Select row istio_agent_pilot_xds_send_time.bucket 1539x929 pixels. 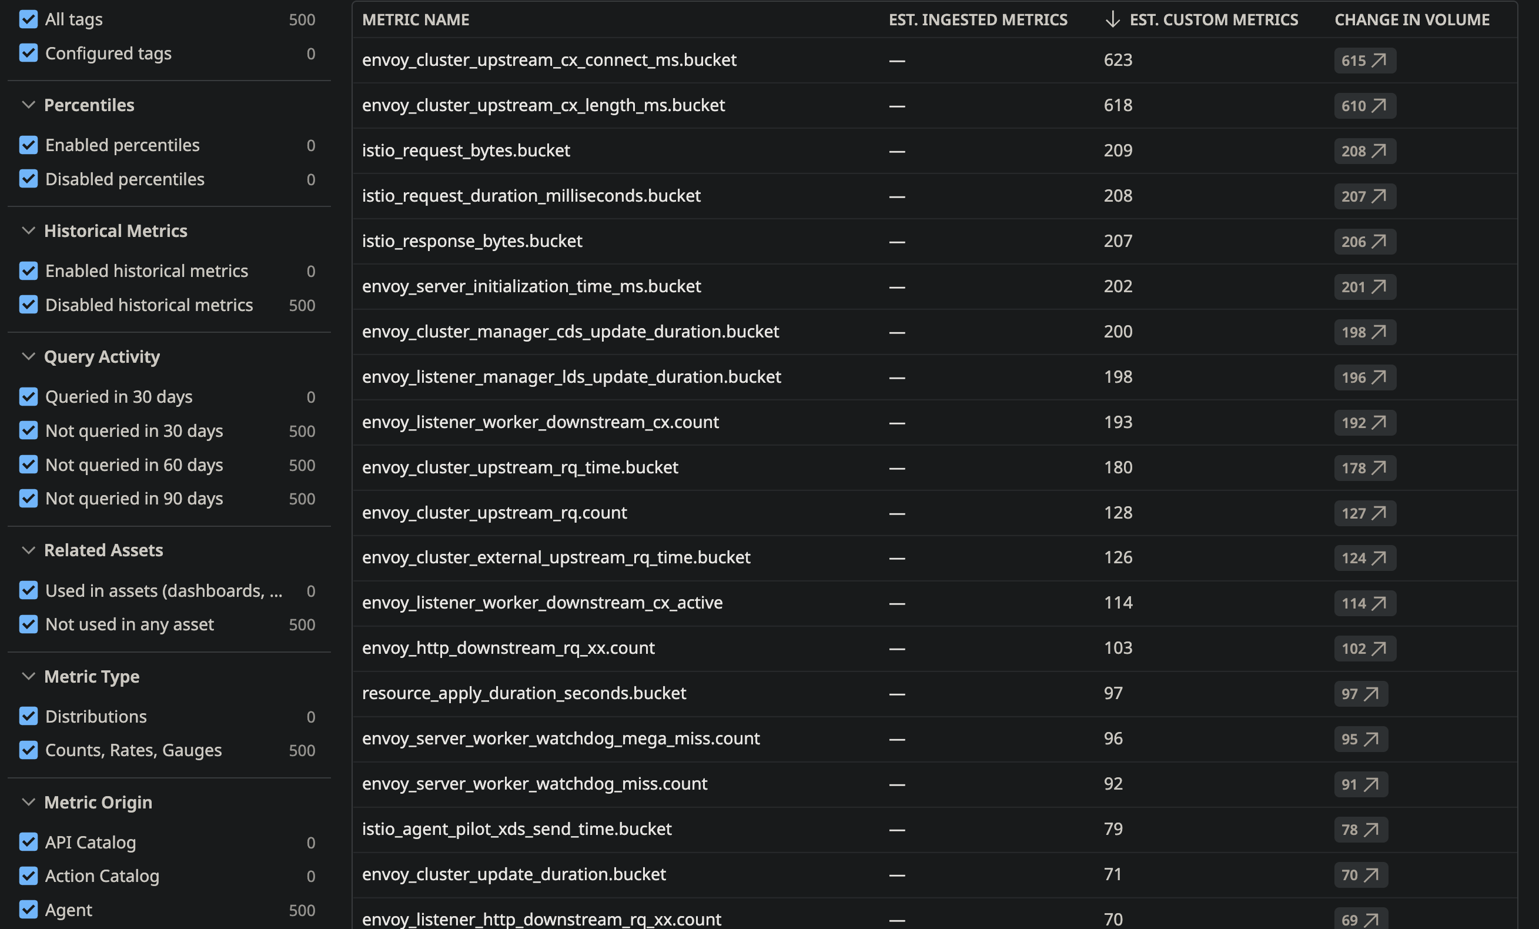tap(935, 829)
